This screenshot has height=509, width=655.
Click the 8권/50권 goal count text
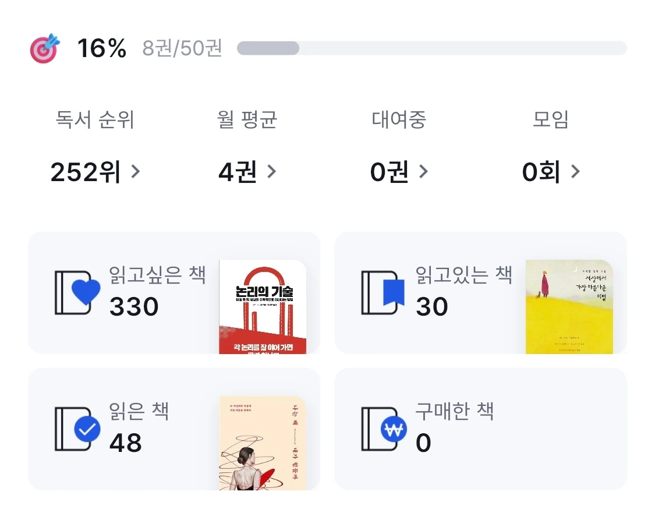coord(182,48)
